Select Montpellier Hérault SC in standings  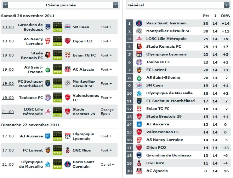(168, 31)
